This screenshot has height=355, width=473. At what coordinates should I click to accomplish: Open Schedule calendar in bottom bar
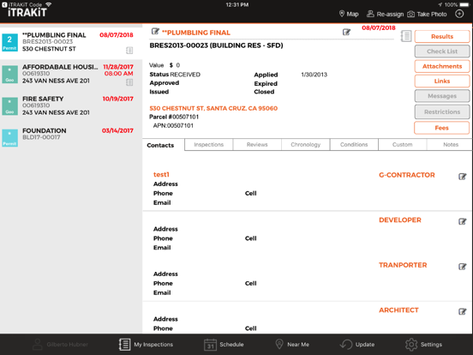point(224,345)
